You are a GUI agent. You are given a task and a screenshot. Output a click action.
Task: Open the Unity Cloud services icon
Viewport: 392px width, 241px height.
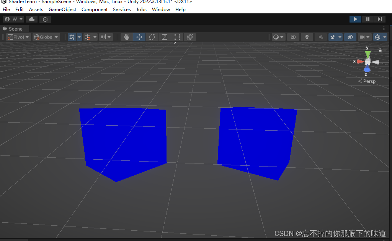point(31,19)
